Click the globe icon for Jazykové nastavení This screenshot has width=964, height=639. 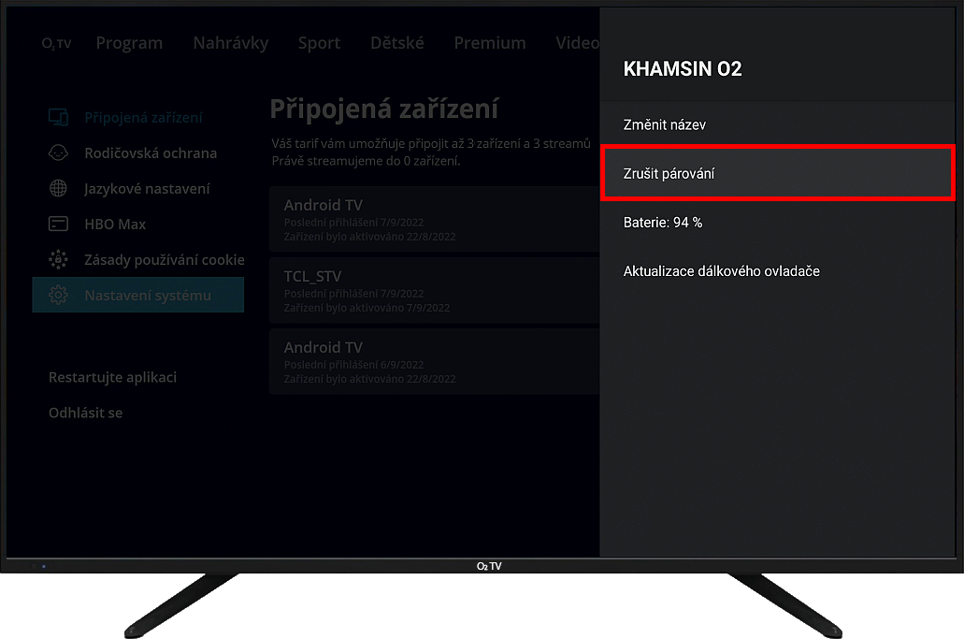(58, 189)
